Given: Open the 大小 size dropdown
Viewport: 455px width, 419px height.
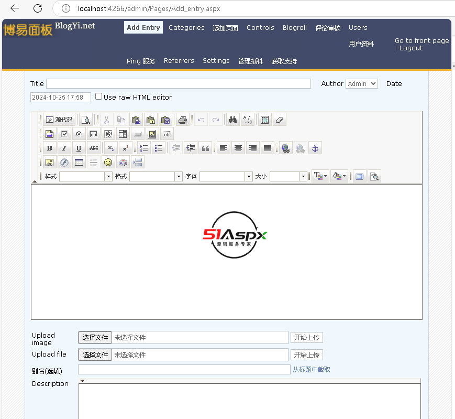Looking at the screenshot, I should point(288,176).
